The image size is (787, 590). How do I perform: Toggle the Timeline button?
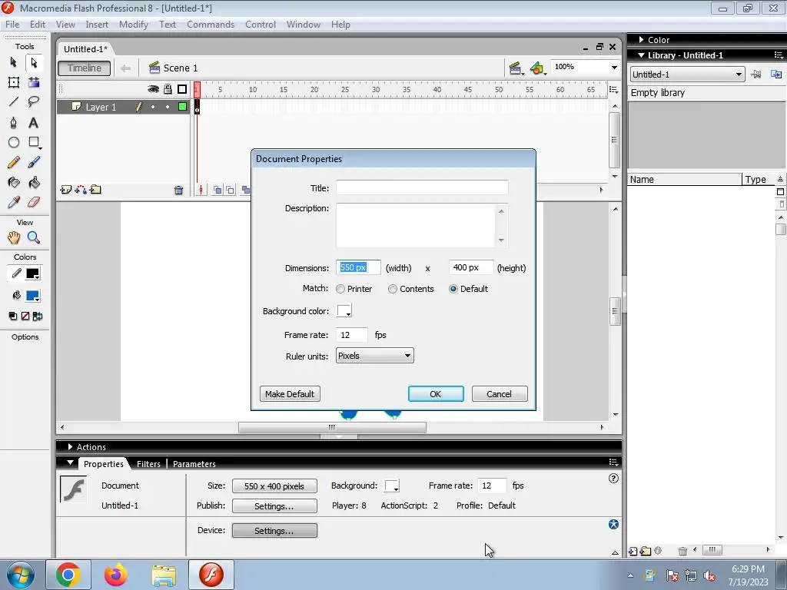pyautogui.click(x=85, y=68)
